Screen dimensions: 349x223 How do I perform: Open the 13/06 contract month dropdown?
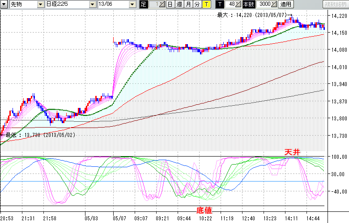(x=132, y=4)
